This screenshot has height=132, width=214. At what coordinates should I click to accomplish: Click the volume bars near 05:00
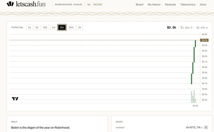(194, 96)
